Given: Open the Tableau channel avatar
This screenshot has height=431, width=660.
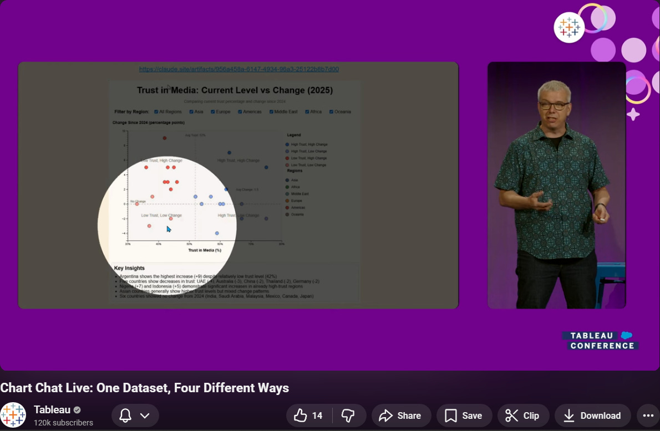Looking at the screenshot, I should pyautogui.click(x=13, y=415).
